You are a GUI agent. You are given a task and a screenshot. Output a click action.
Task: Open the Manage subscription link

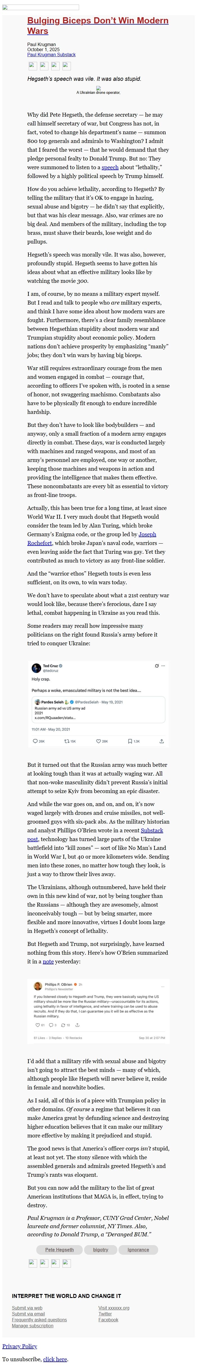coord(32,1326)
